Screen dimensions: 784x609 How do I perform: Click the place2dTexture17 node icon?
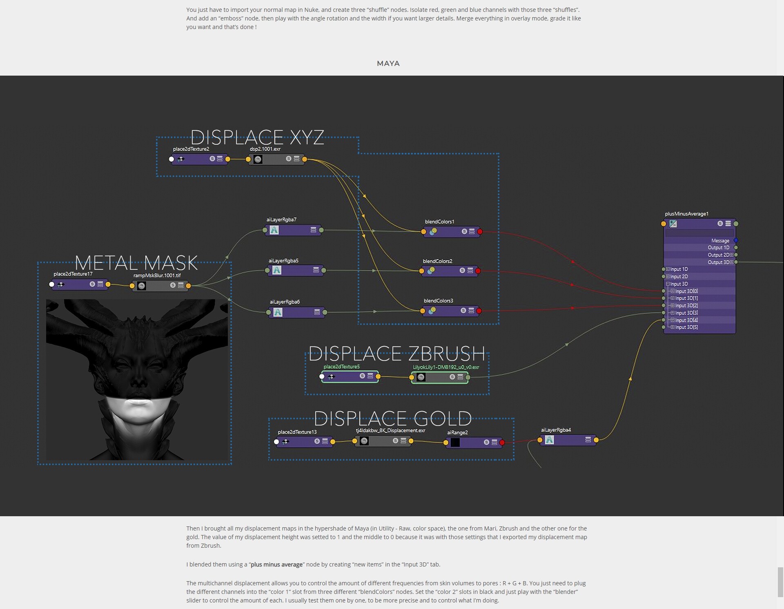(61, 284)
